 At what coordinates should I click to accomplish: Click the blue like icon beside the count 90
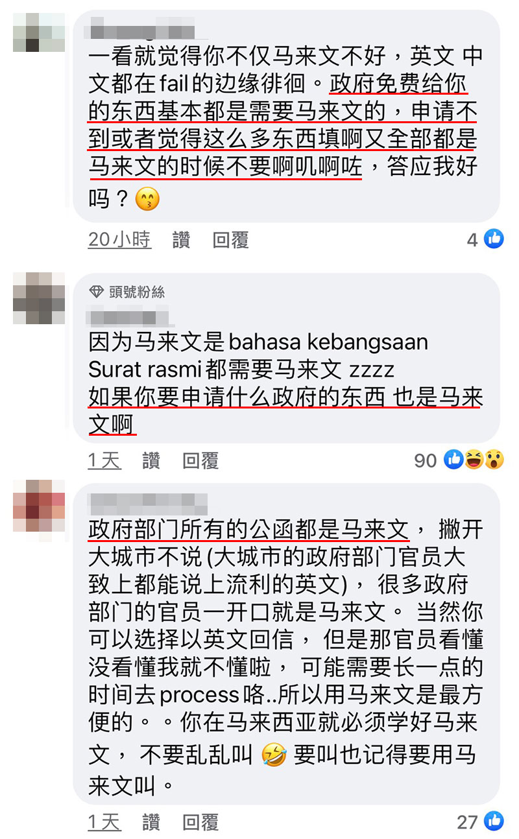pos(454,460)
